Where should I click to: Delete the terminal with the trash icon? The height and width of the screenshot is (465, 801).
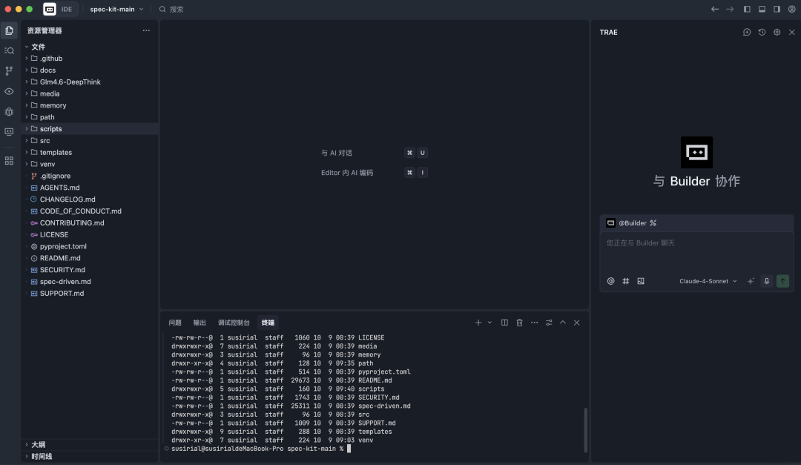pyautogui.click(x=519, y=323)
